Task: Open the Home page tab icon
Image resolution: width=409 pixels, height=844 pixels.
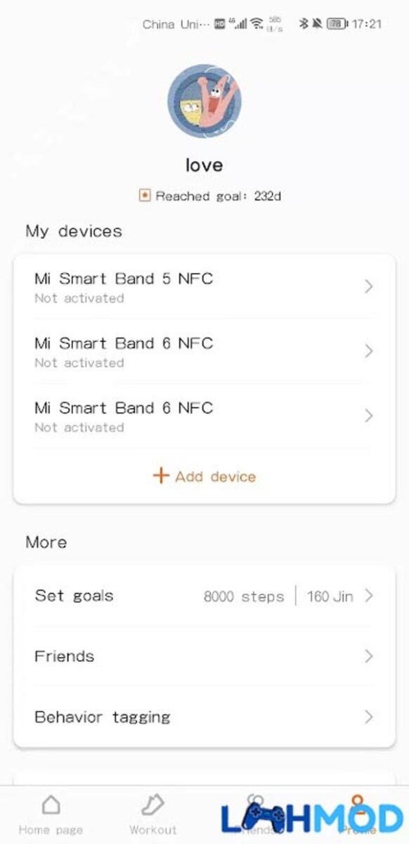Action: 51,805
